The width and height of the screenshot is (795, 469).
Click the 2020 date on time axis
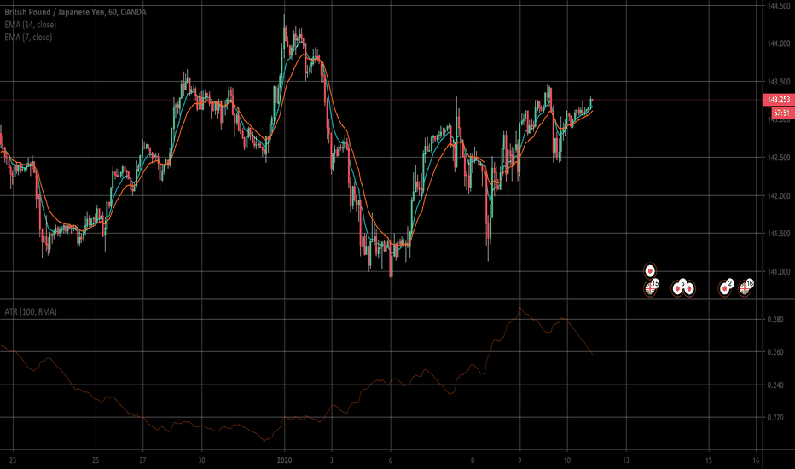pos(285,459)
